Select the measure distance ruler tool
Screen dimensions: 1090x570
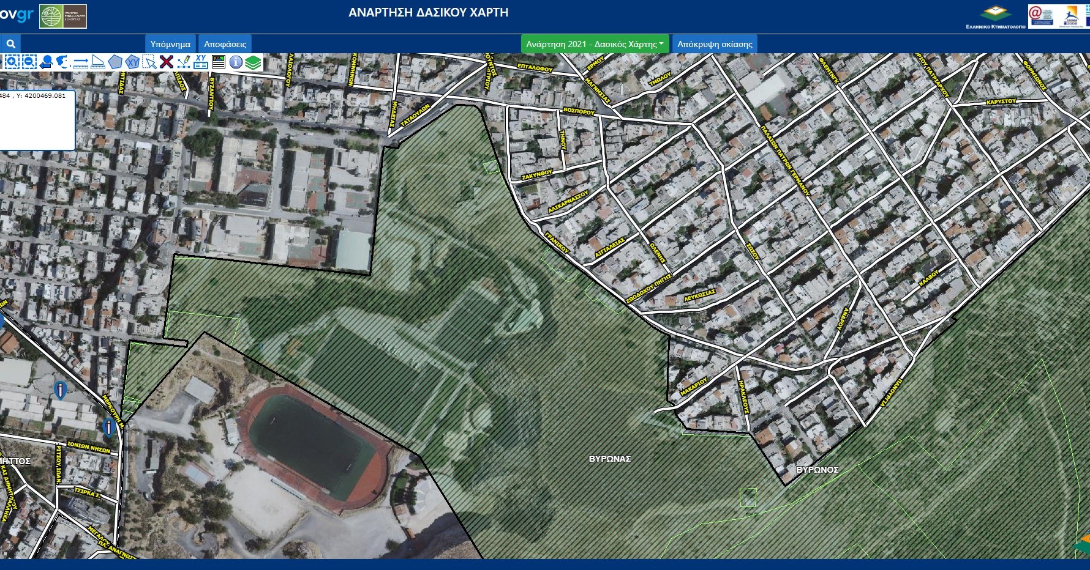81,62
